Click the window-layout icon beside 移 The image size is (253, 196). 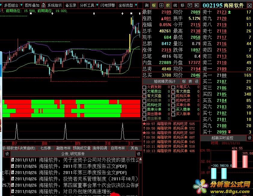190,5
